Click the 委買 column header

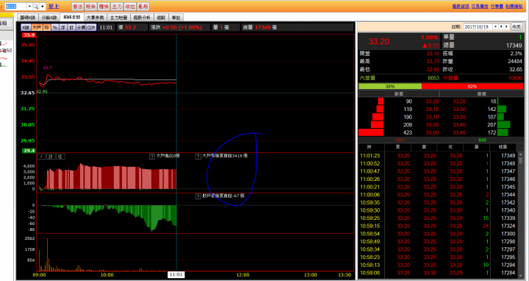pos(399,94)
